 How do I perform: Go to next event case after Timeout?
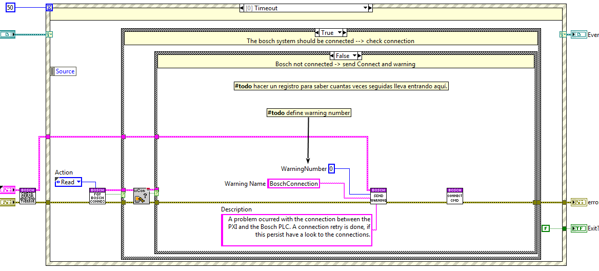tap(370, 8)
